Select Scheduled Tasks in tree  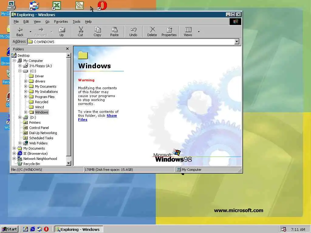tap(41, 138)
